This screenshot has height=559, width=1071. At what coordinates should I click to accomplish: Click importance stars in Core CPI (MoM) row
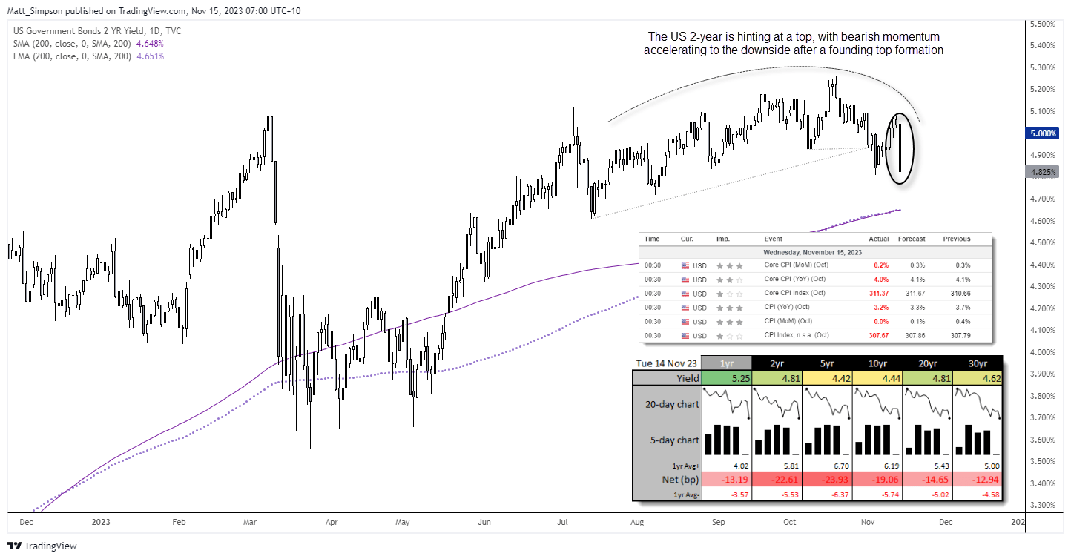(x=731, y=265)
